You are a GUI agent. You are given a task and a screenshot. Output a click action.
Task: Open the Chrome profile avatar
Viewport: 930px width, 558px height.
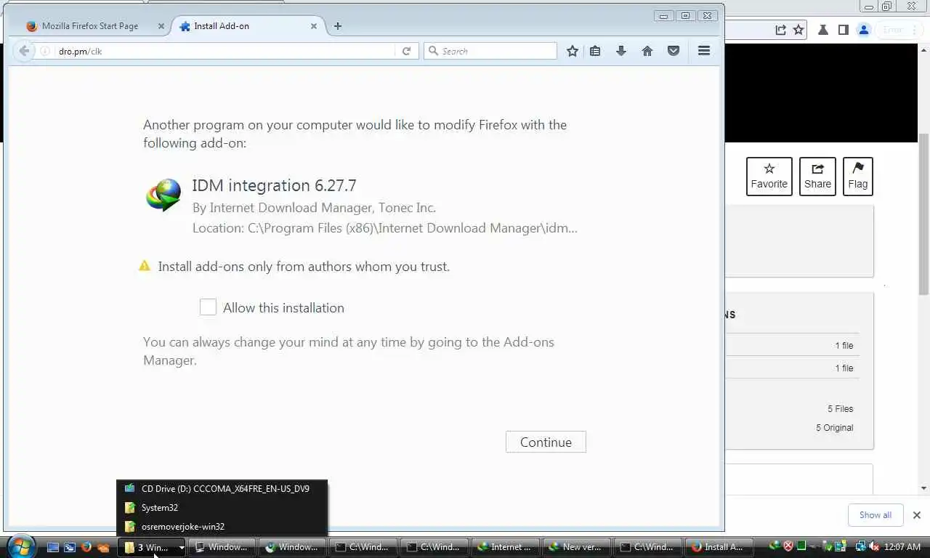tap(864, 30)
